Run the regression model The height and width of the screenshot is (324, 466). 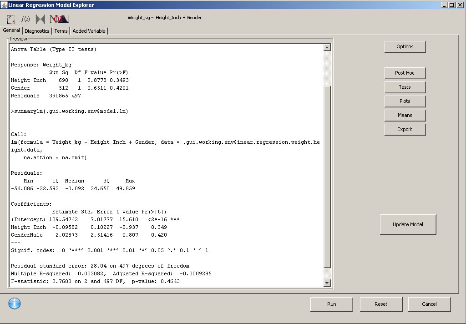(331, 304)
